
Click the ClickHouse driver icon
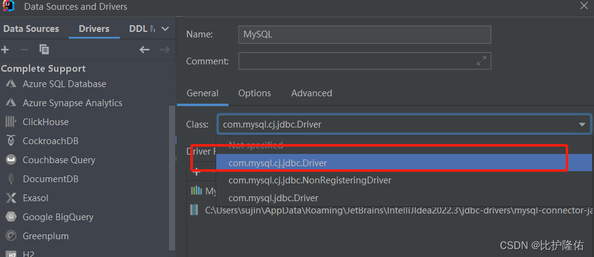coord(10,122)
